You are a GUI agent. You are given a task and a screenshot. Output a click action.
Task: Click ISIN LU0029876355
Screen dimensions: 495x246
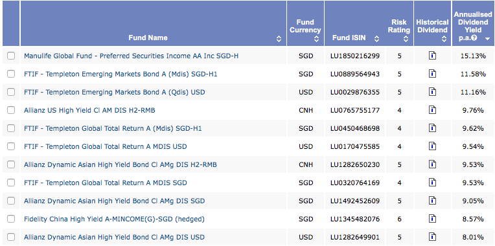click(x=355, y=92)
